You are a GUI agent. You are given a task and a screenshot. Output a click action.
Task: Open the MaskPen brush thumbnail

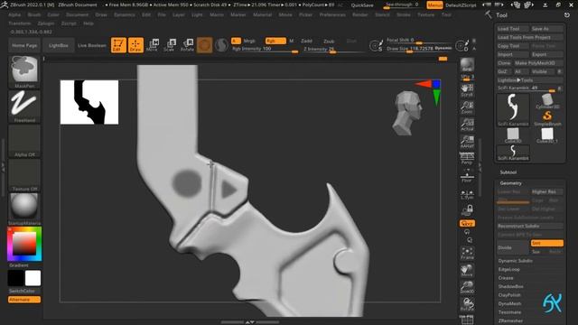click(24, 72)
